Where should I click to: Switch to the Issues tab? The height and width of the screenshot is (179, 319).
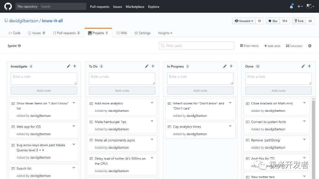pyautogui.click(x=37, y=33)
